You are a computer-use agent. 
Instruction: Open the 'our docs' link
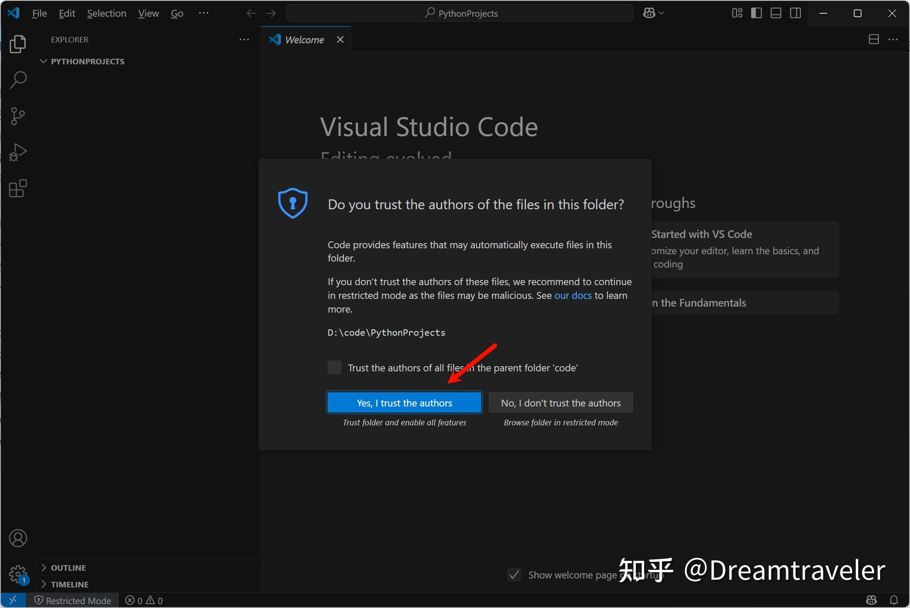tap(573, 295)
